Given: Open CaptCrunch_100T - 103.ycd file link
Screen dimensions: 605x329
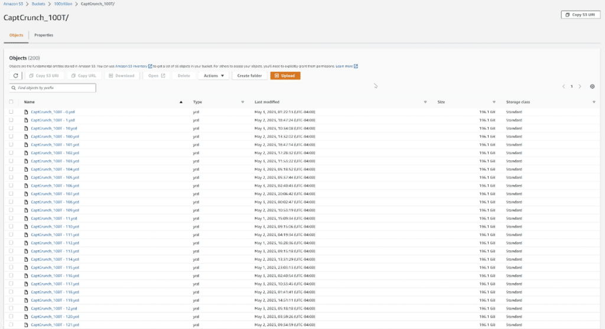Looking at the screenshot, I should (55, 161).
